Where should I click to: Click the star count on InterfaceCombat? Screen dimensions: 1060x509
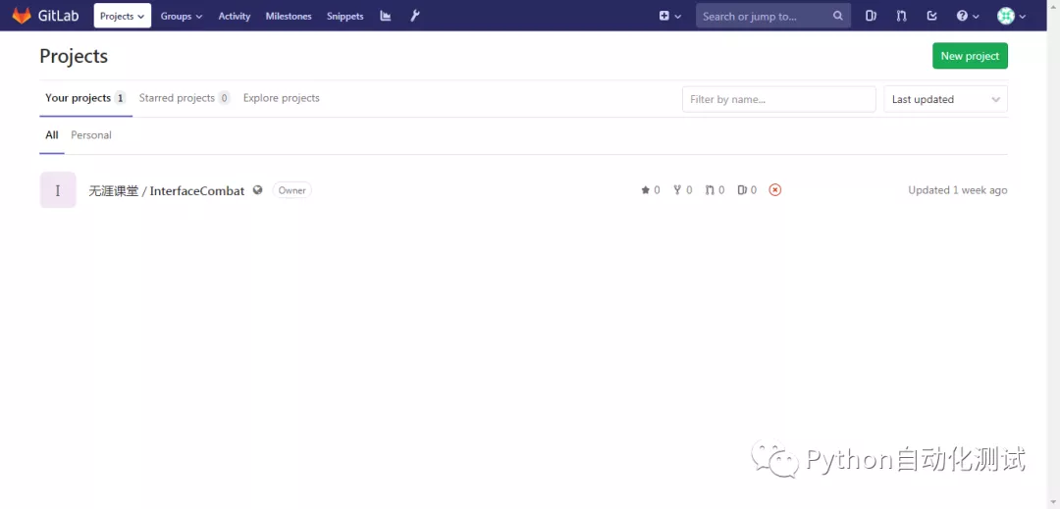point(651,190)
